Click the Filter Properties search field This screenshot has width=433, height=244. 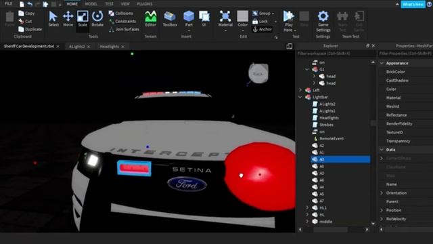pos(405,54)
